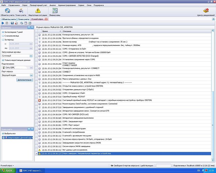Click the table view icon in the poll toolbar
The height and width of the screenshot is (173, 216).
[26, 23]
